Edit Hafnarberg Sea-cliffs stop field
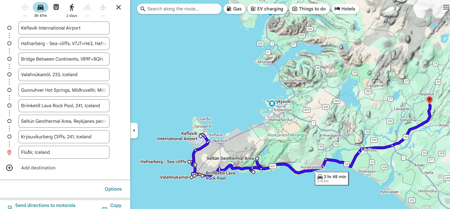This screenshot has height=209, width=450. point(64,44)
